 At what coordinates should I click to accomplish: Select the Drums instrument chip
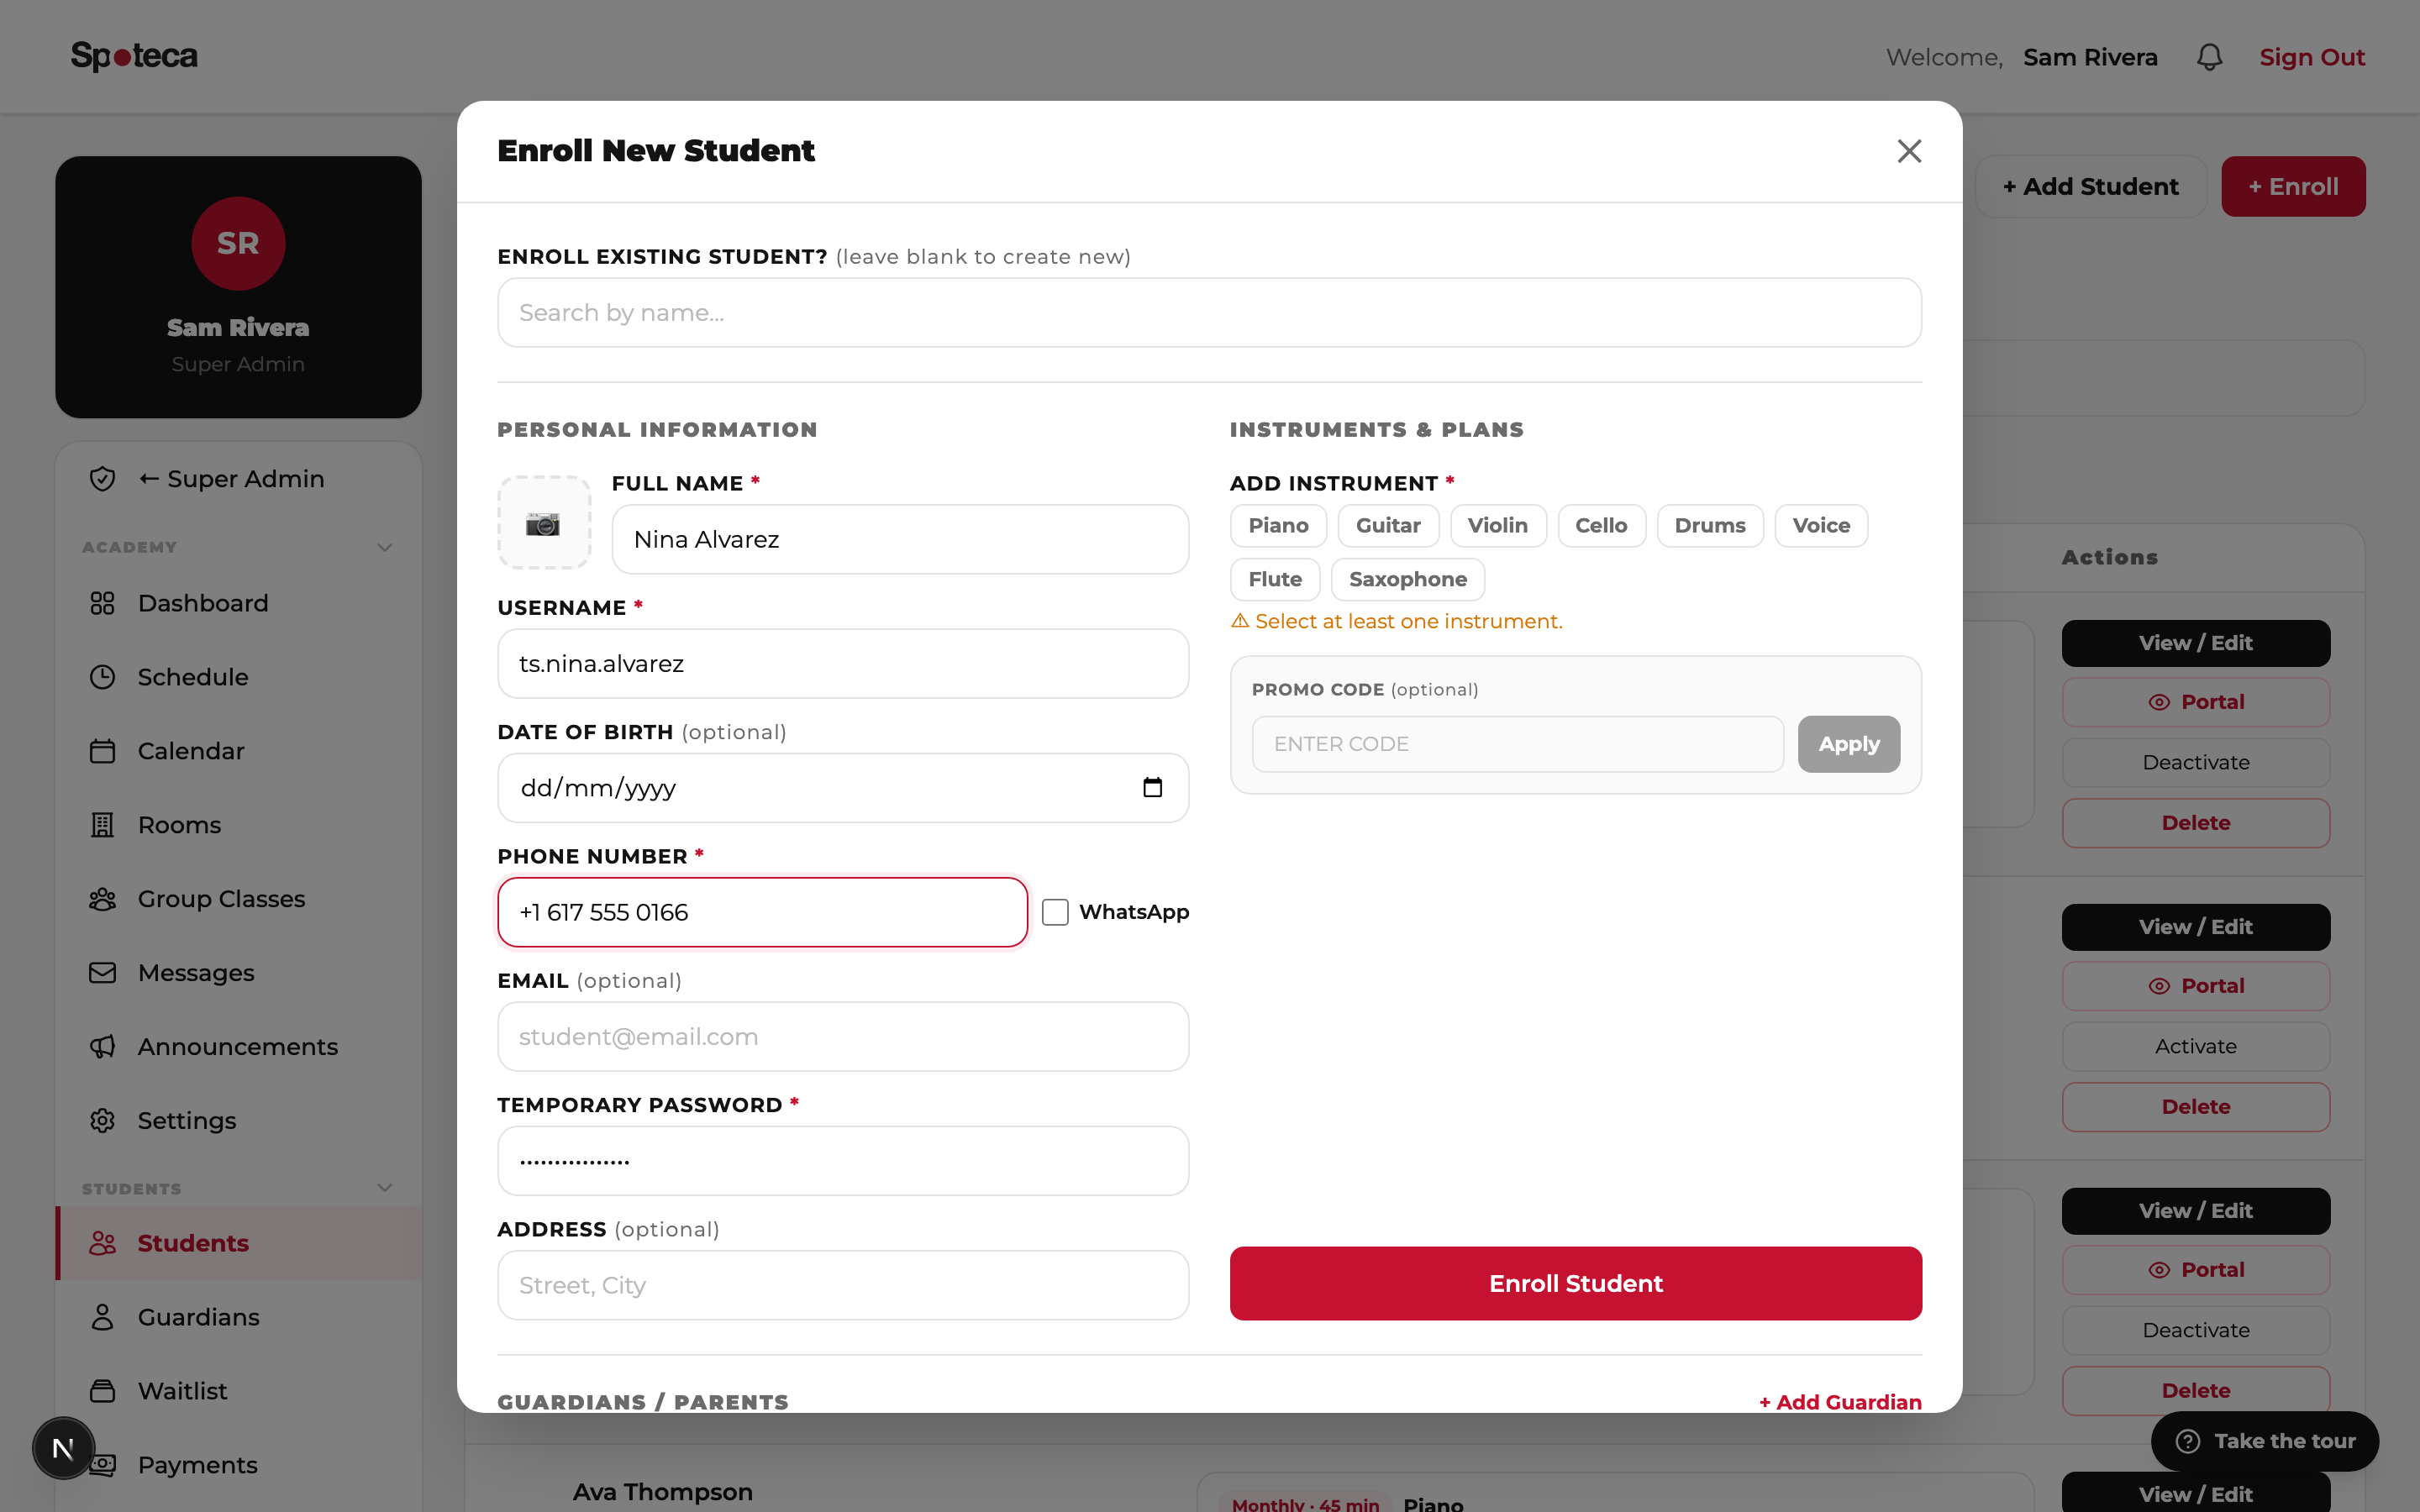click(x=1710, y=526)
